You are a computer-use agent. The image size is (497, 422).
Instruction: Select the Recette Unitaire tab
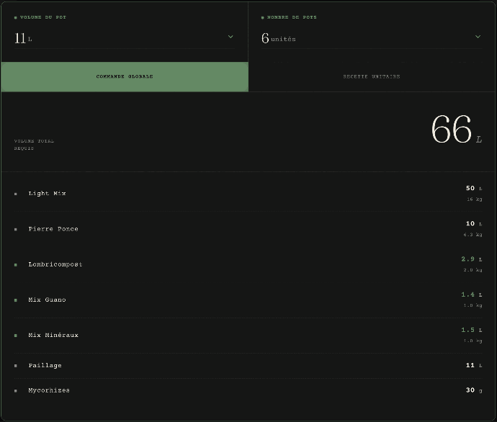372,76
